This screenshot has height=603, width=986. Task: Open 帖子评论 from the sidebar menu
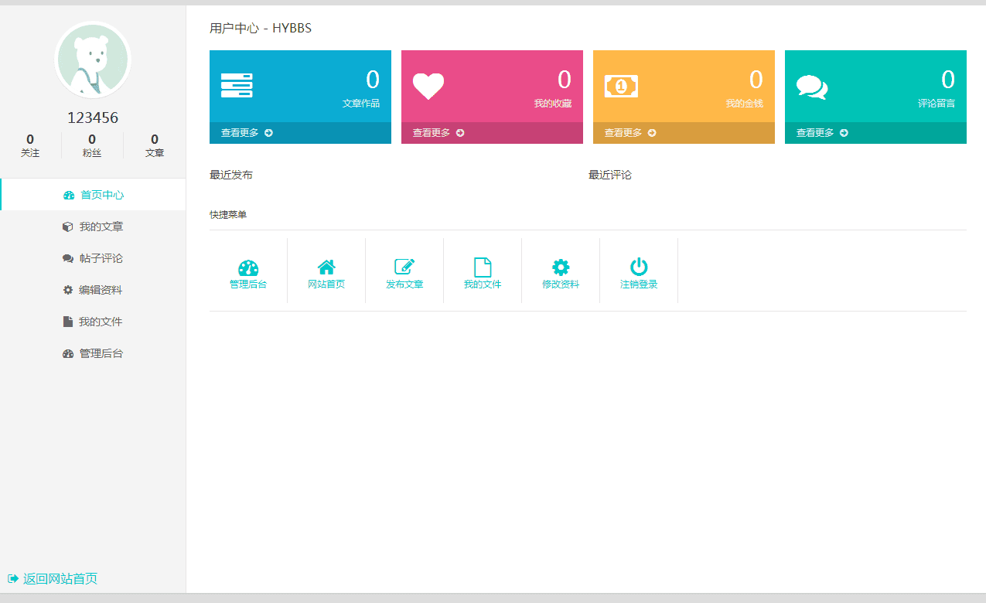tap(93, 257)
